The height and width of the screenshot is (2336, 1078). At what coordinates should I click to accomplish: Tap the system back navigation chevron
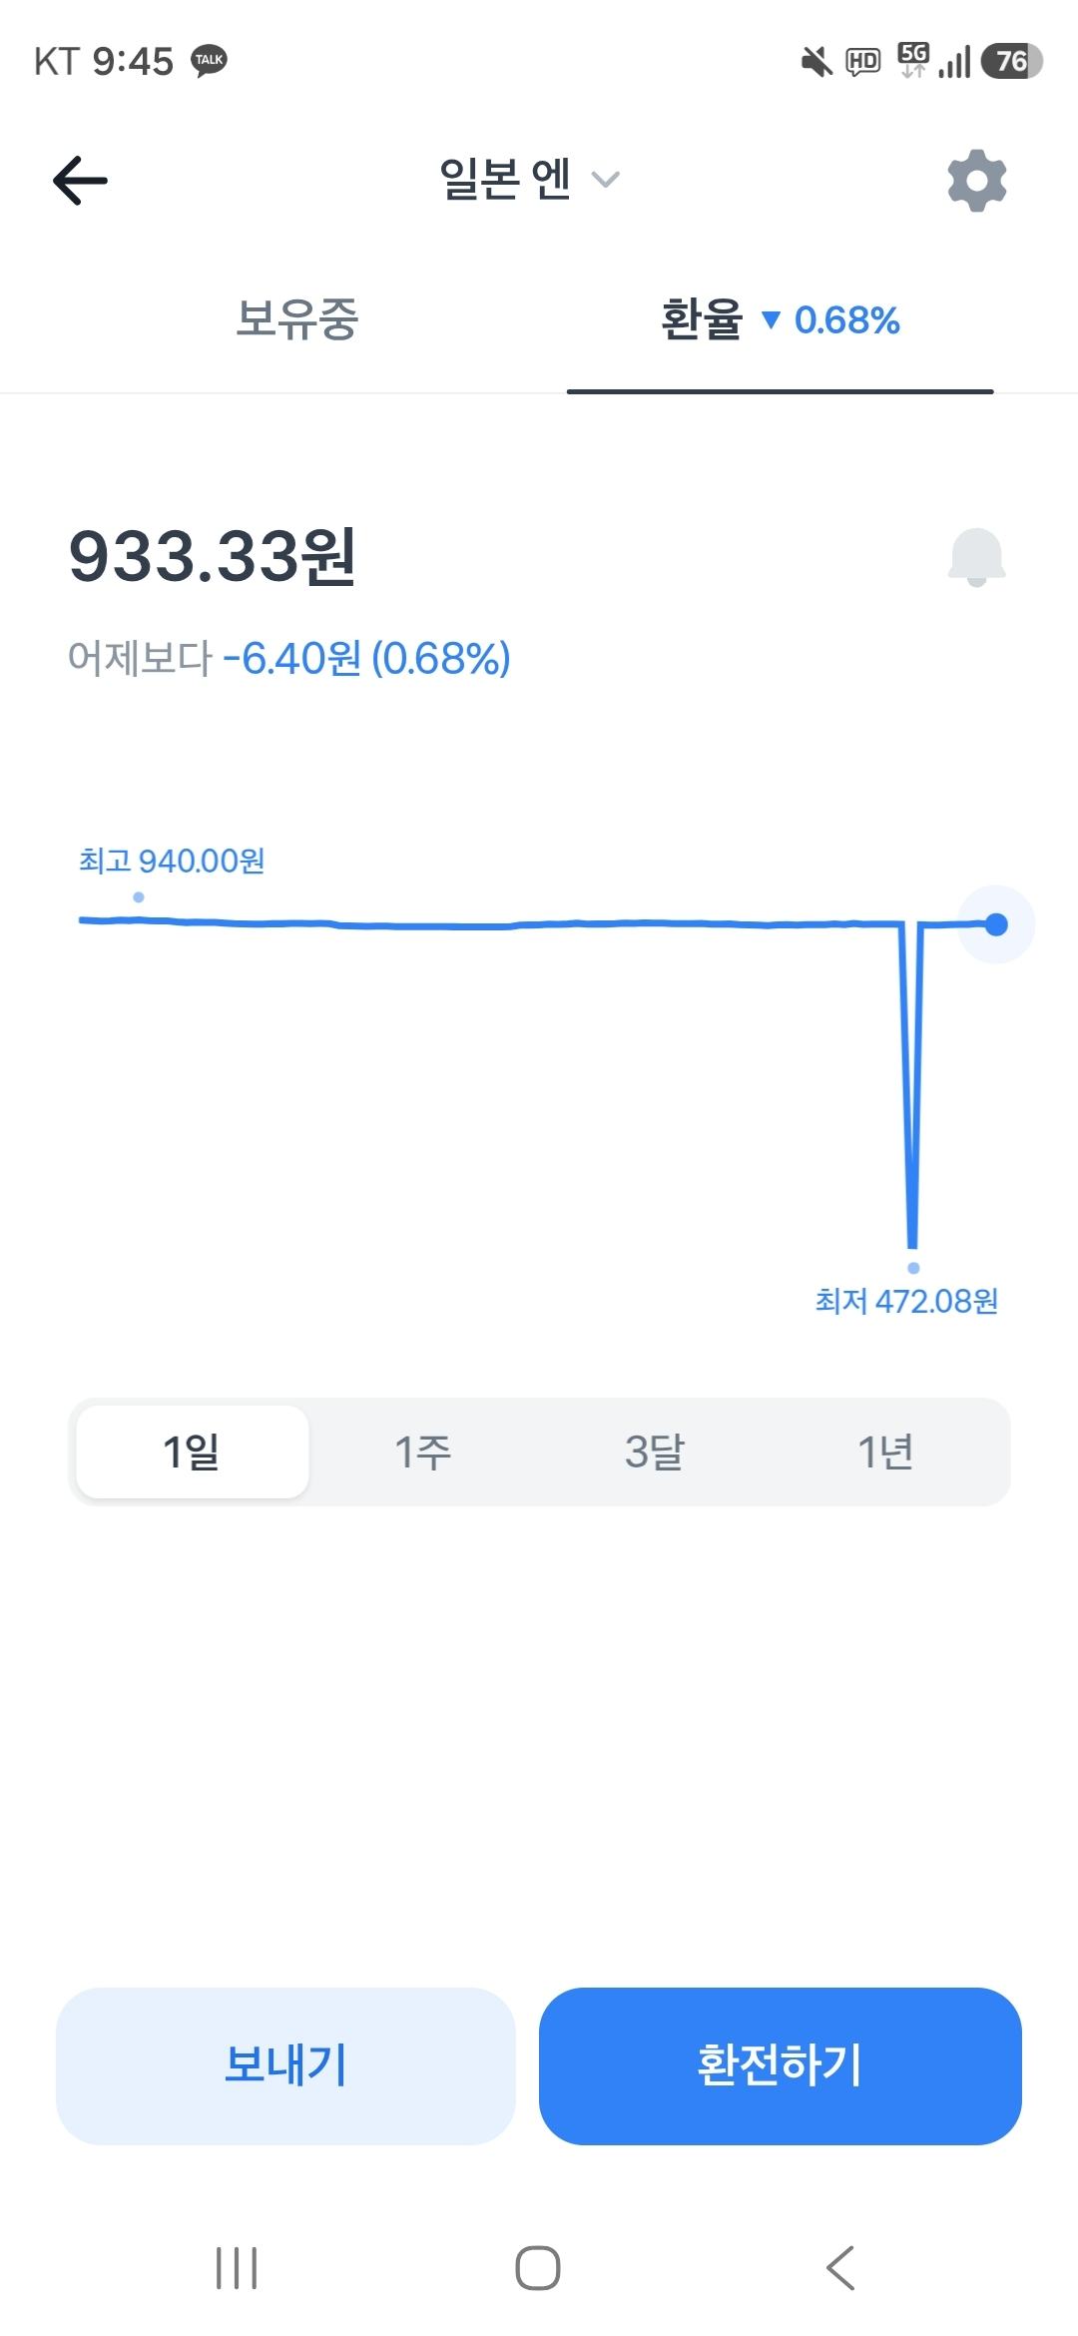[840, 2268]
